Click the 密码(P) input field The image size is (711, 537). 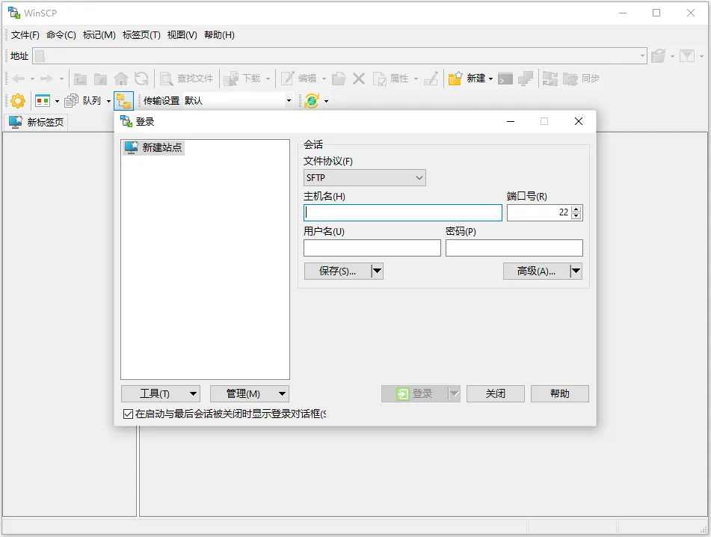tap(514, 248)
